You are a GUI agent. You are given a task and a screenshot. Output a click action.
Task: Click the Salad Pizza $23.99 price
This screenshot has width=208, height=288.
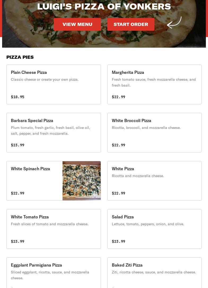(118, 241)
